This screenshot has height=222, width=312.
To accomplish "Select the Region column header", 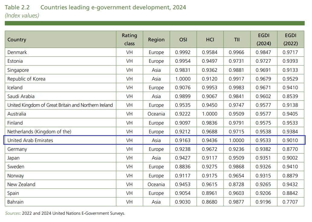I will (156, 40).
